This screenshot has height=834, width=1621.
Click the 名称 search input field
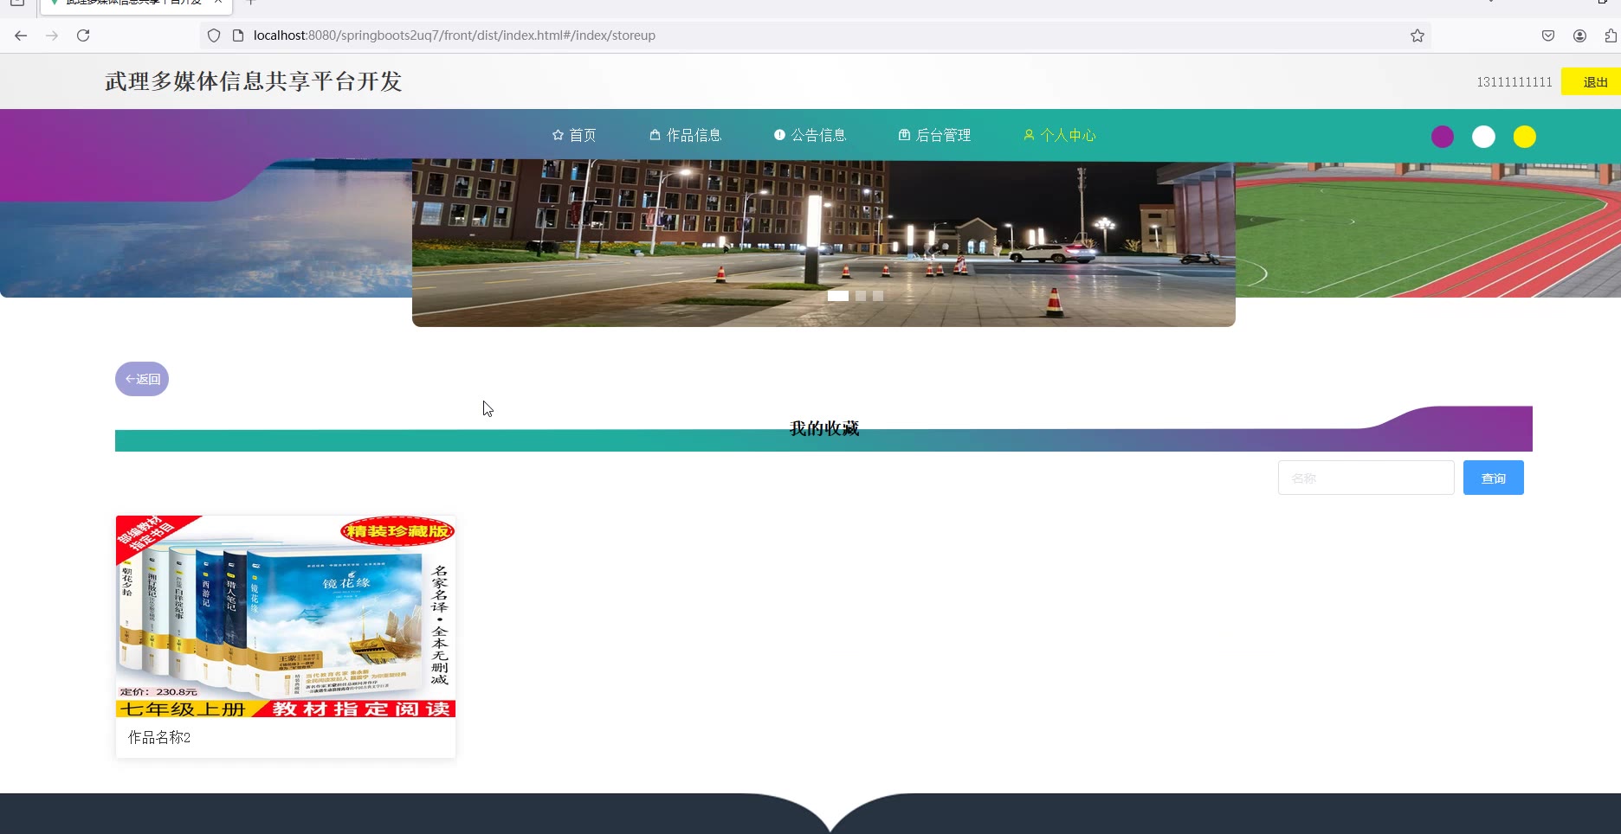[x=1366, y=478]
